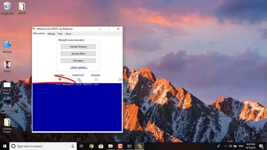The image size is (267, 150).
Task: Launch Google Chrome from the taskbar
Action: [x=91, y=146]
